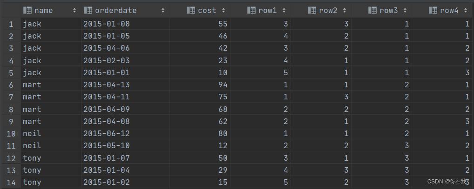Click the cost cell with value 55
Screen dimensions: 474x189
point(200,24)
